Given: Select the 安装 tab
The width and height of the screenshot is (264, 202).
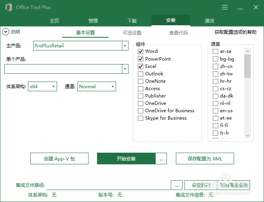Looking at the screenshot, I should [x=171, y=20].
